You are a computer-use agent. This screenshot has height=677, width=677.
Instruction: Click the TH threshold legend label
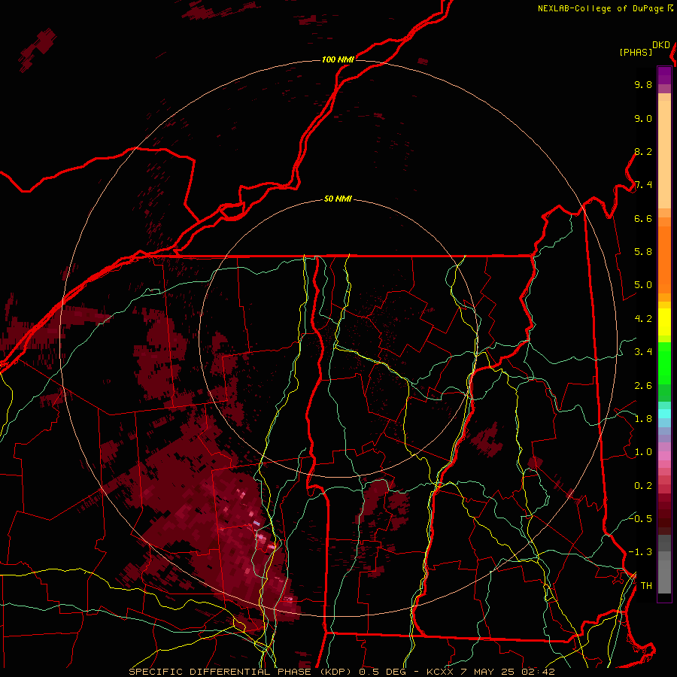pyautogui.click(x=646, y=586)
